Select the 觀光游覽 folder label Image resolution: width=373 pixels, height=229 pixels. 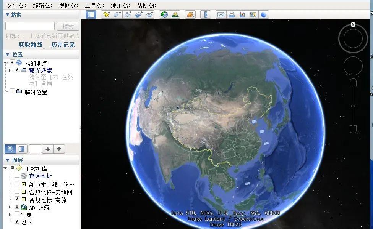(41, 70)
